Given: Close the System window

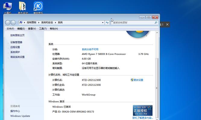Looking at the screenshot, I should click(155, 17).
